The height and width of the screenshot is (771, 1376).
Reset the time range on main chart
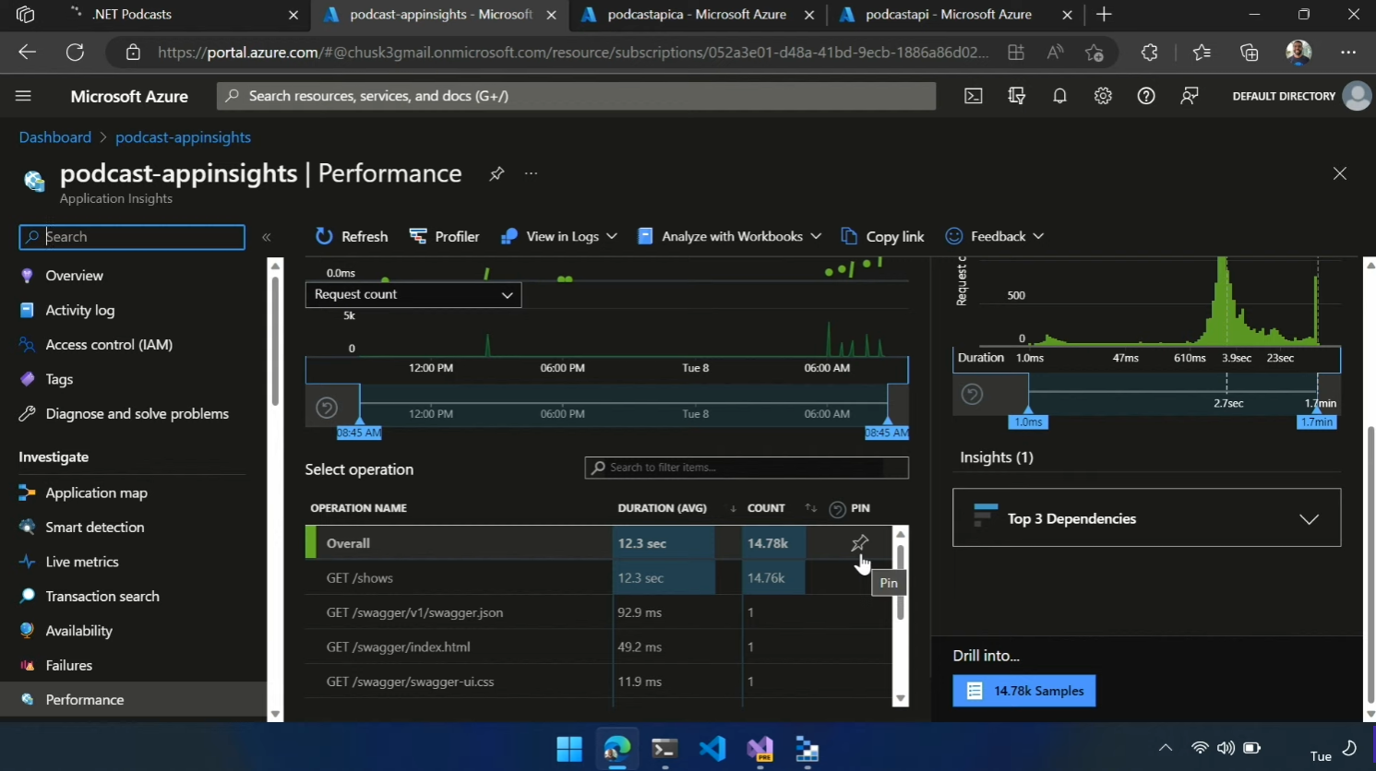tap(327, 408)
